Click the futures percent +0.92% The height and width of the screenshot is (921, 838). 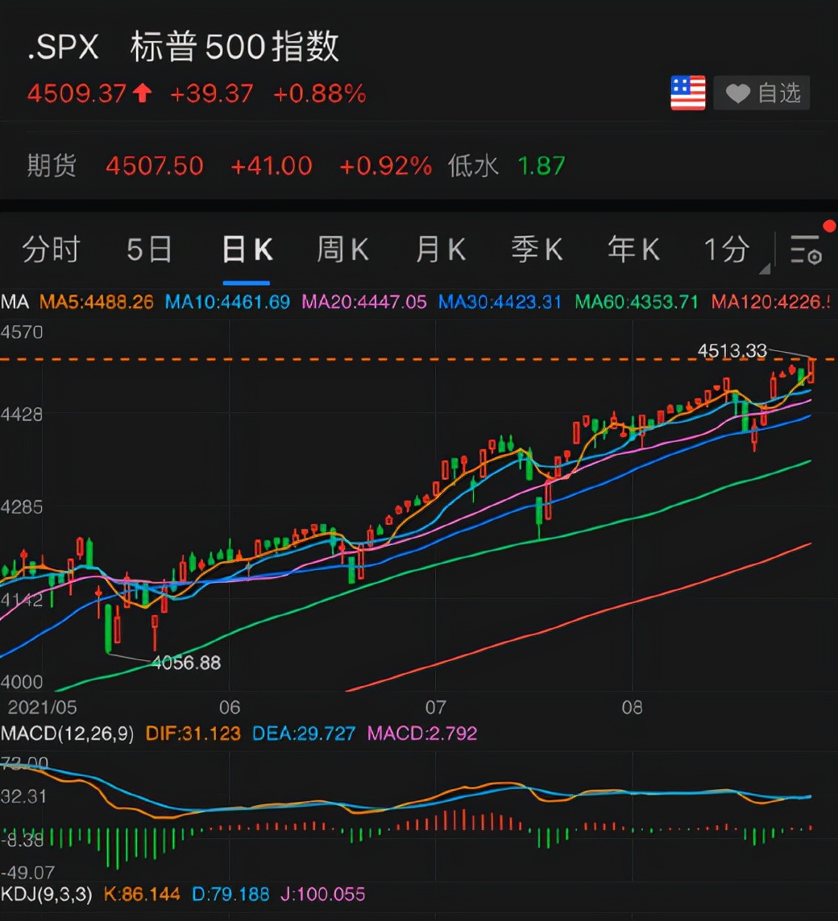tap(386, 166)
